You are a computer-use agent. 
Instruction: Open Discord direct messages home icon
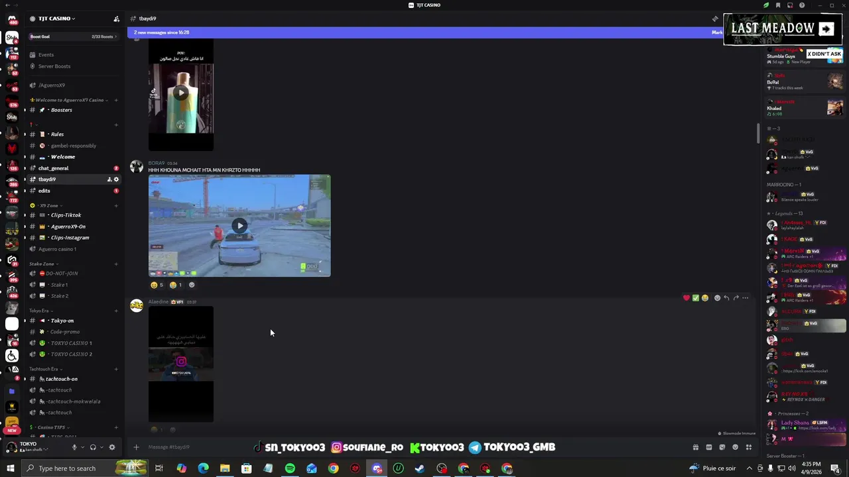click(x=11, y=19)
